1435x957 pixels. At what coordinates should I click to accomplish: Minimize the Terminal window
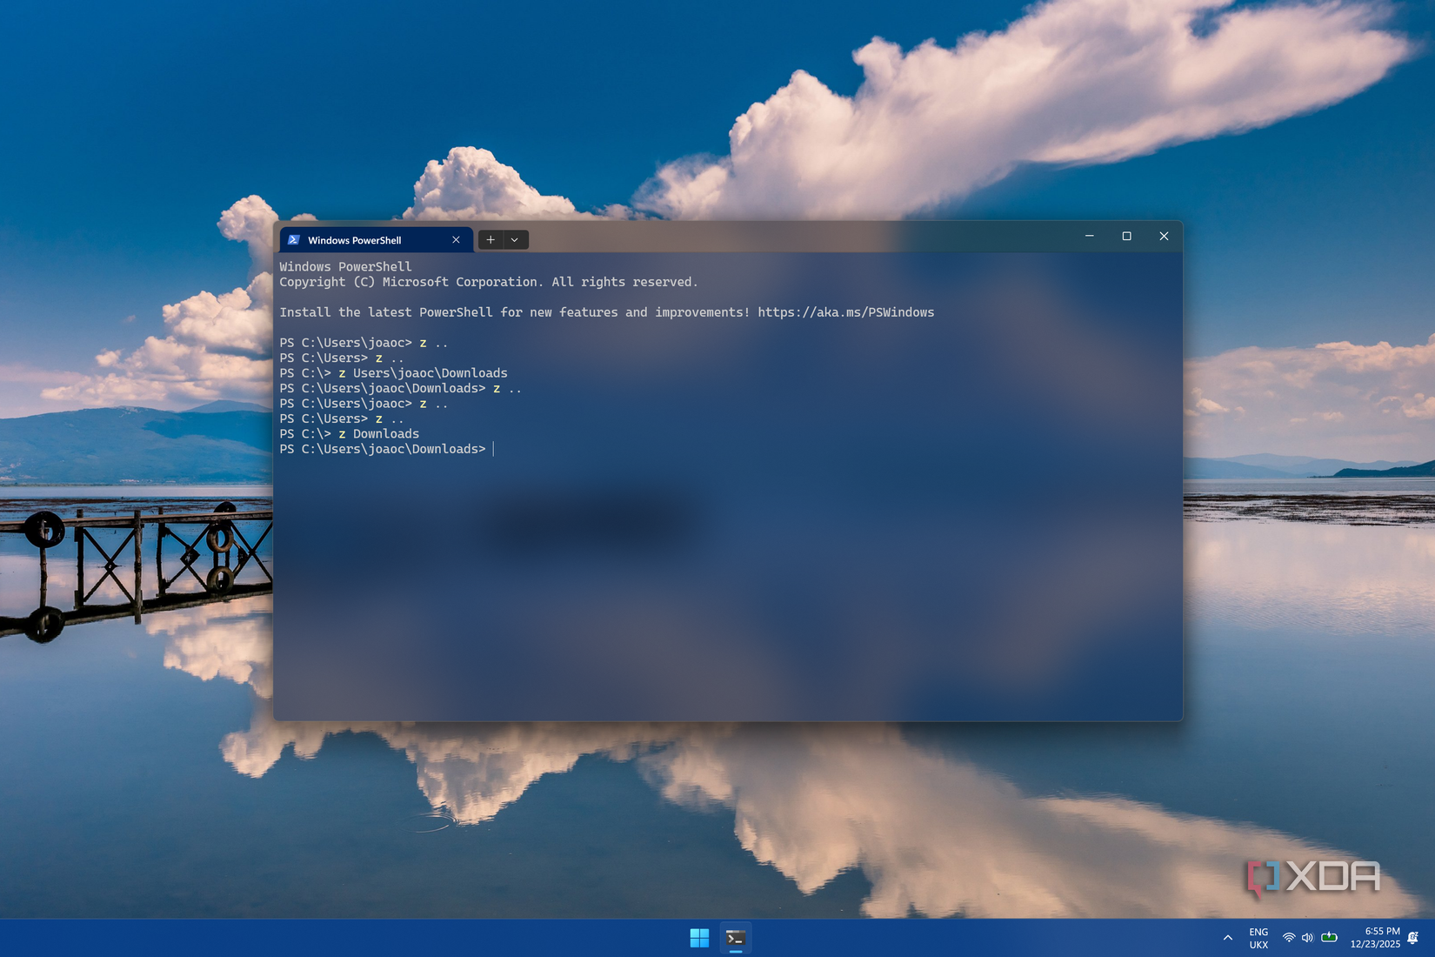coord(1089,236)
